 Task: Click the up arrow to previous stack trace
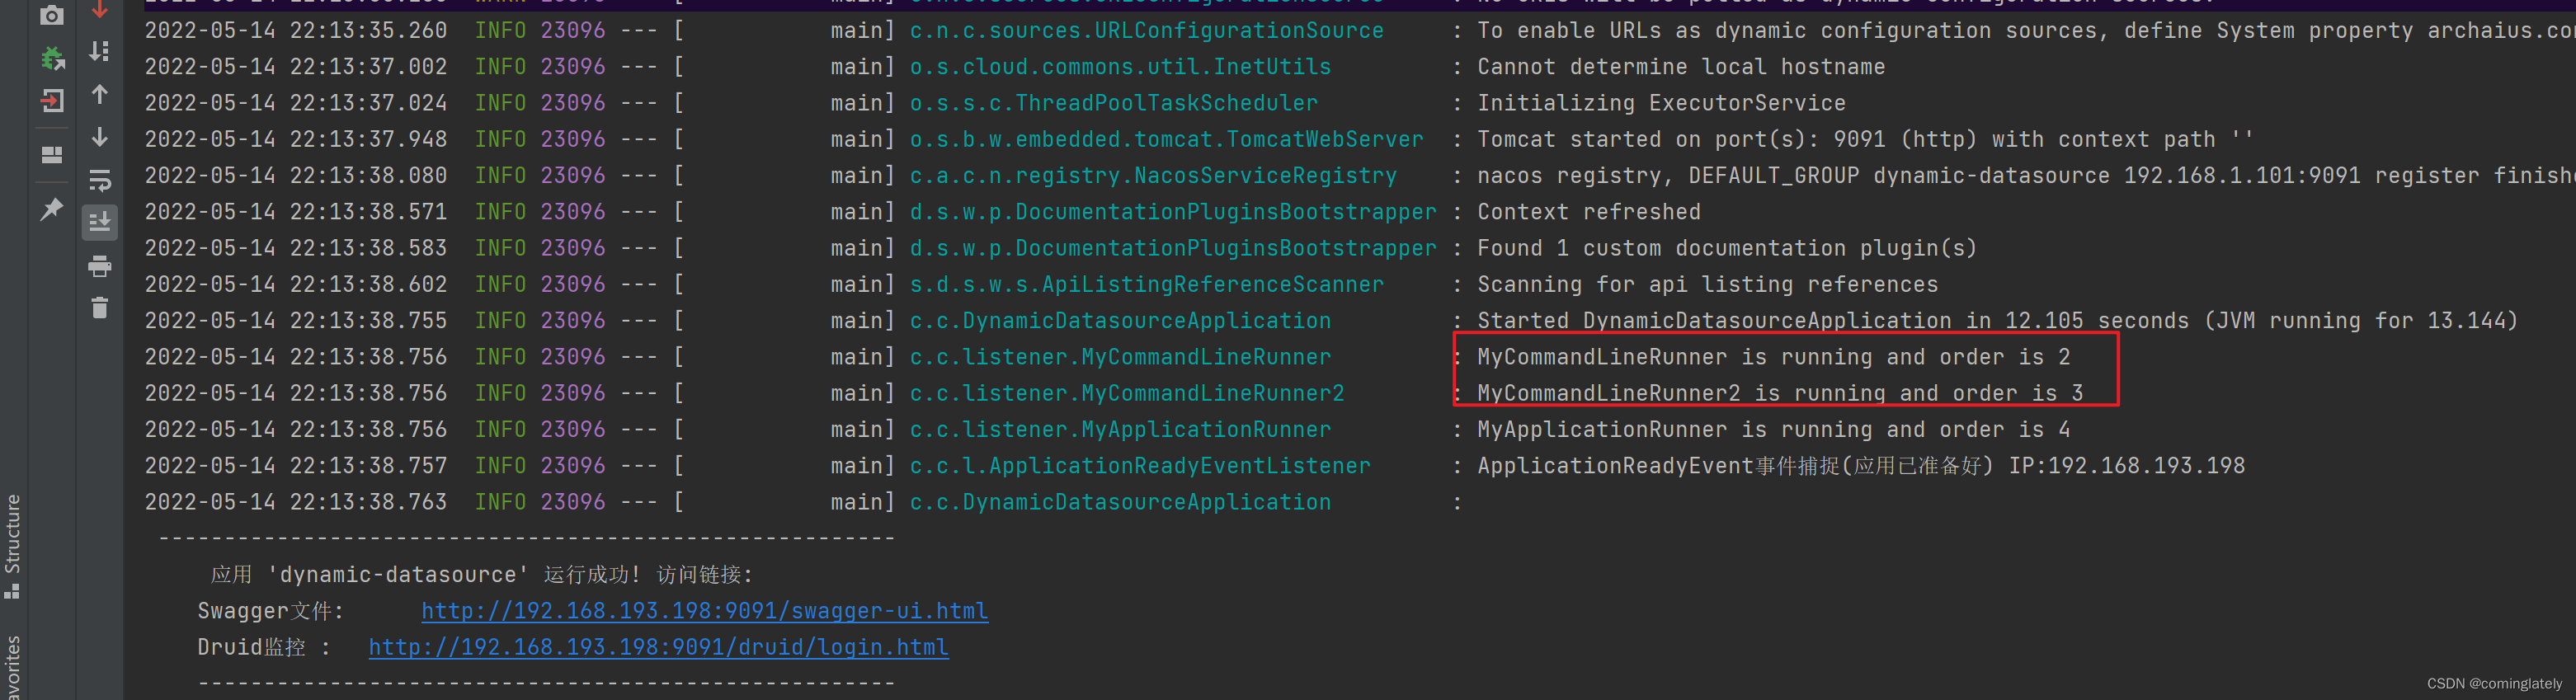100,94
